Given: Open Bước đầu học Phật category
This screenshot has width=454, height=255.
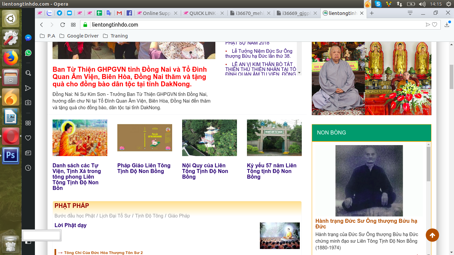Looking at the screenshot, I should pos(74,216).
